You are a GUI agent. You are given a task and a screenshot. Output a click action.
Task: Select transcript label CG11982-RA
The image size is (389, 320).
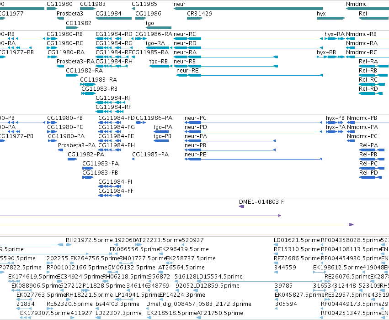(85, 71)
